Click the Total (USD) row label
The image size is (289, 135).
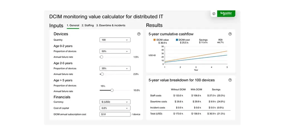(x=156, y=114)
